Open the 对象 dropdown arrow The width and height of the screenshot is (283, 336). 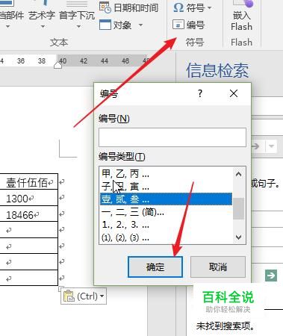click(140, 25)
